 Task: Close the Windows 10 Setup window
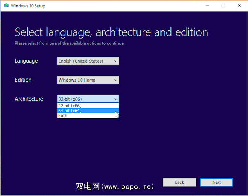click(240, 6)
